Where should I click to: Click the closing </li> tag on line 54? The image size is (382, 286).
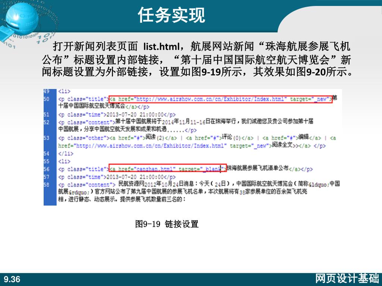pos(66,153)
